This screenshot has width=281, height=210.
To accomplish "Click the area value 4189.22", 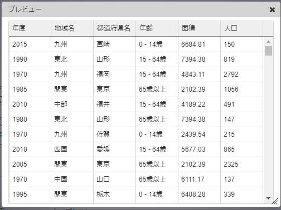I will point(199,104).
